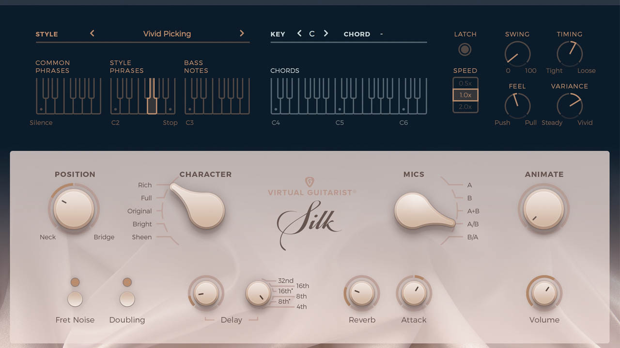620x348 pixels.
Task: Step key up with right chevron
Action: tap(326, 33)
